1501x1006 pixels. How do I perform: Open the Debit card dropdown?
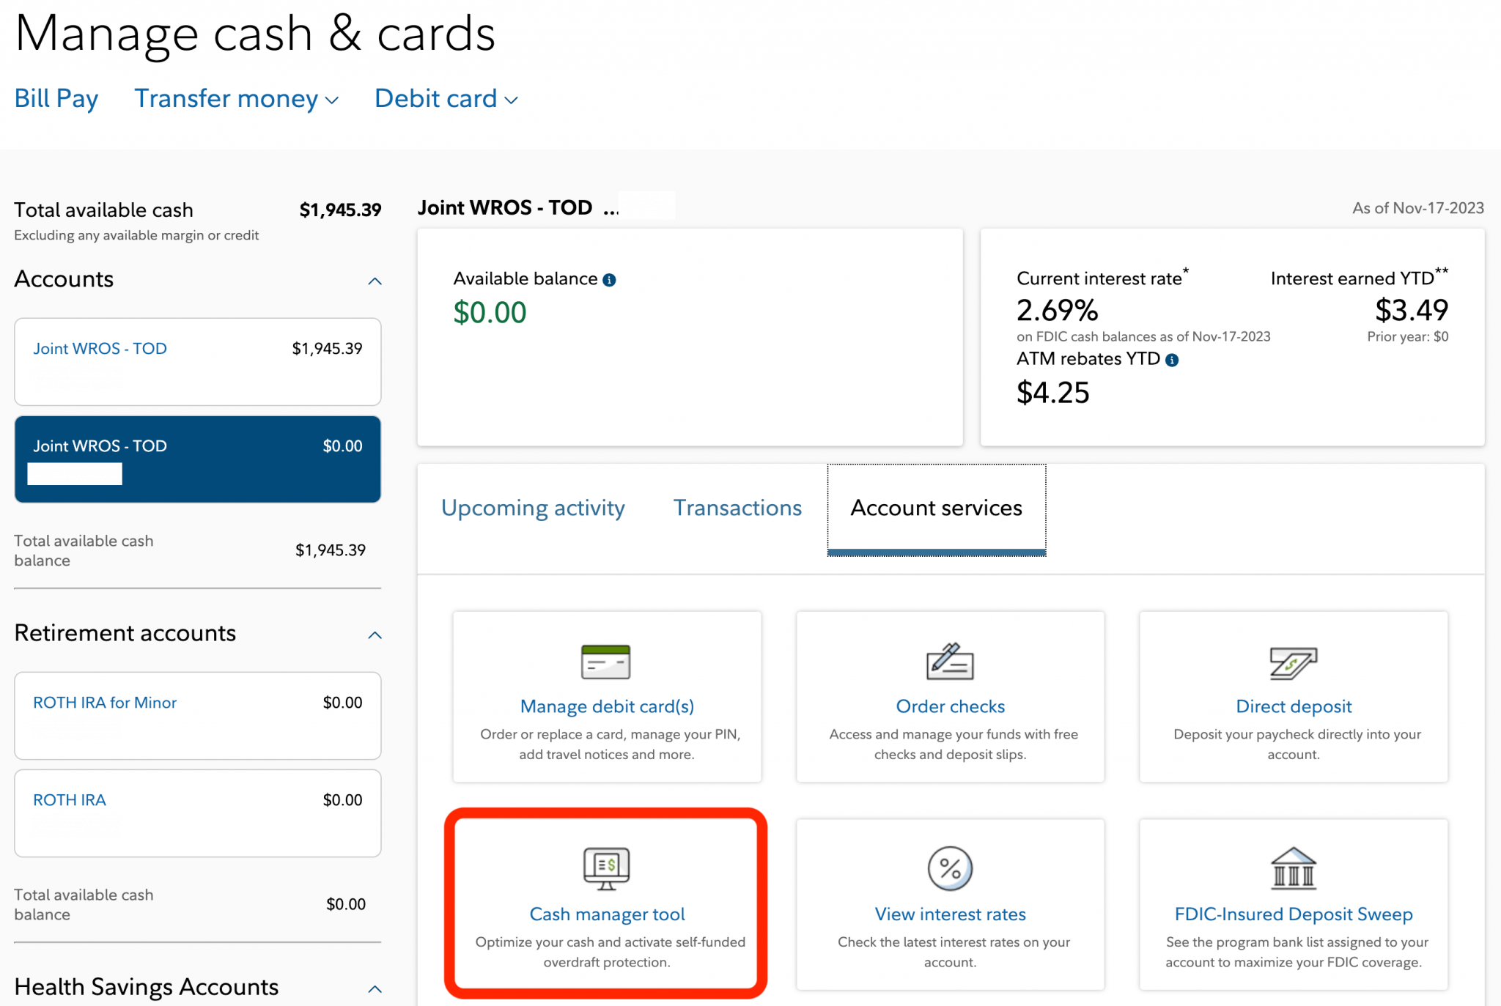[x=446, y=99]
